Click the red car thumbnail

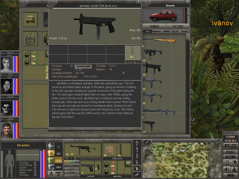tap(164, 16)
